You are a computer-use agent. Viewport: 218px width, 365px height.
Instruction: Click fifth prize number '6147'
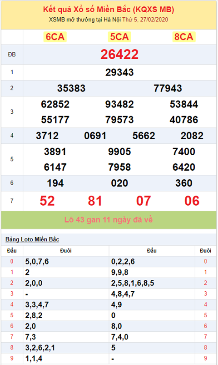[x=55, y=167]
